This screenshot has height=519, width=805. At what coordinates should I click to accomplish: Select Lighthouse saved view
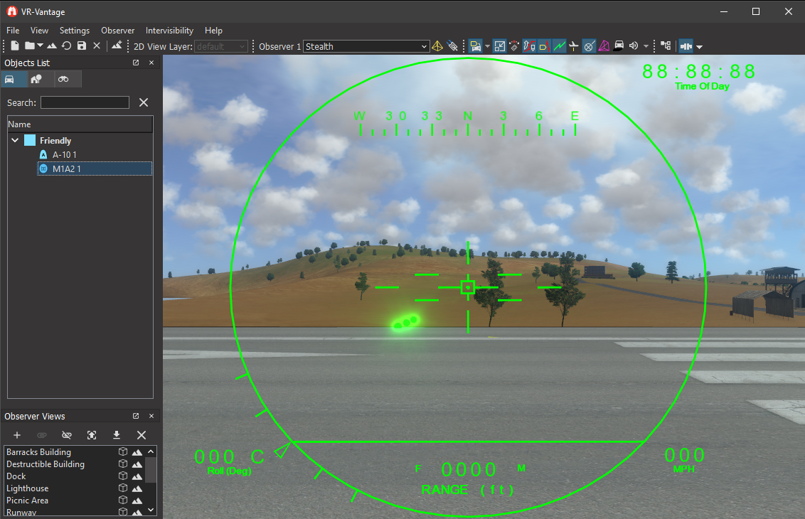coord(75,488)
